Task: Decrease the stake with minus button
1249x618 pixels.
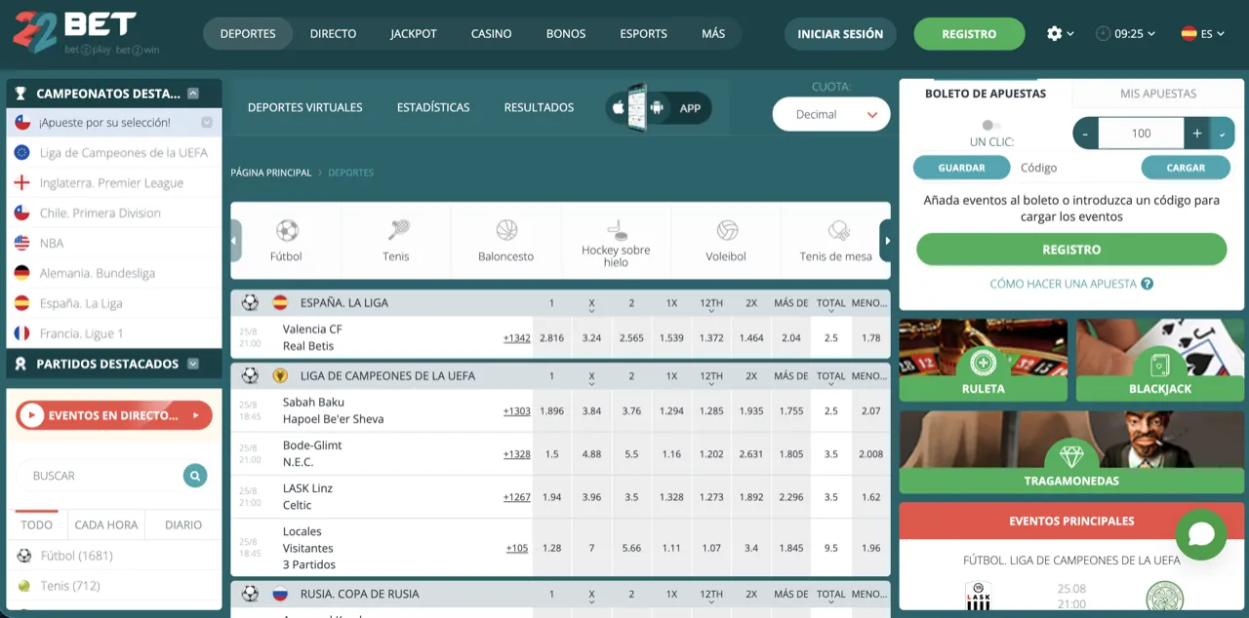Action: [1086, 134]
